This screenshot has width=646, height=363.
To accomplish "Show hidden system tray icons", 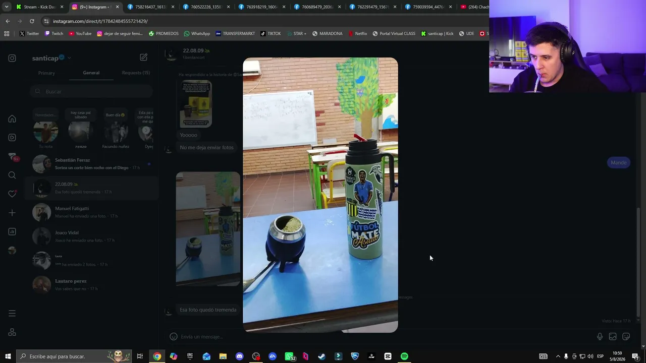I will (x=558, y=356).
